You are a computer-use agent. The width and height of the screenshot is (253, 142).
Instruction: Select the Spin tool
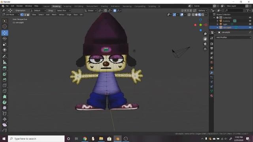pyautogui.click(x=4, y=102)
